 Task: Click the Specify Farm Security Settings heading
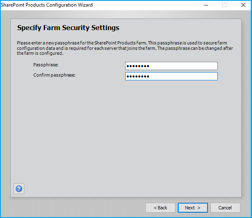(68, 28)
